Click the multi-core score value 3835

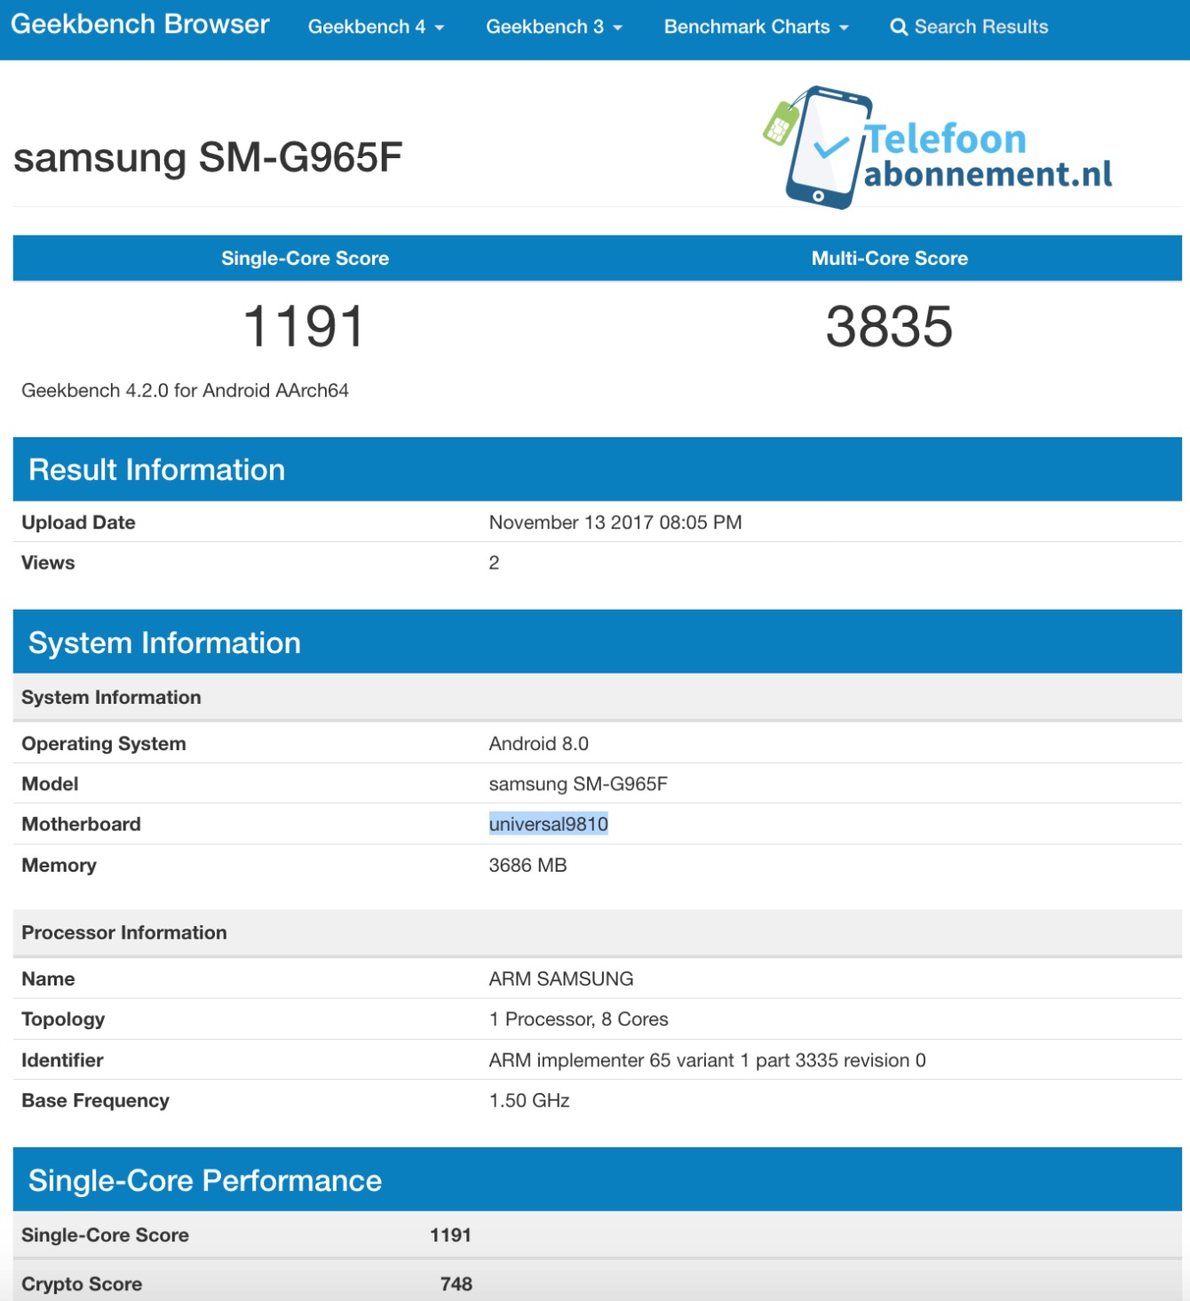[889, 326]
